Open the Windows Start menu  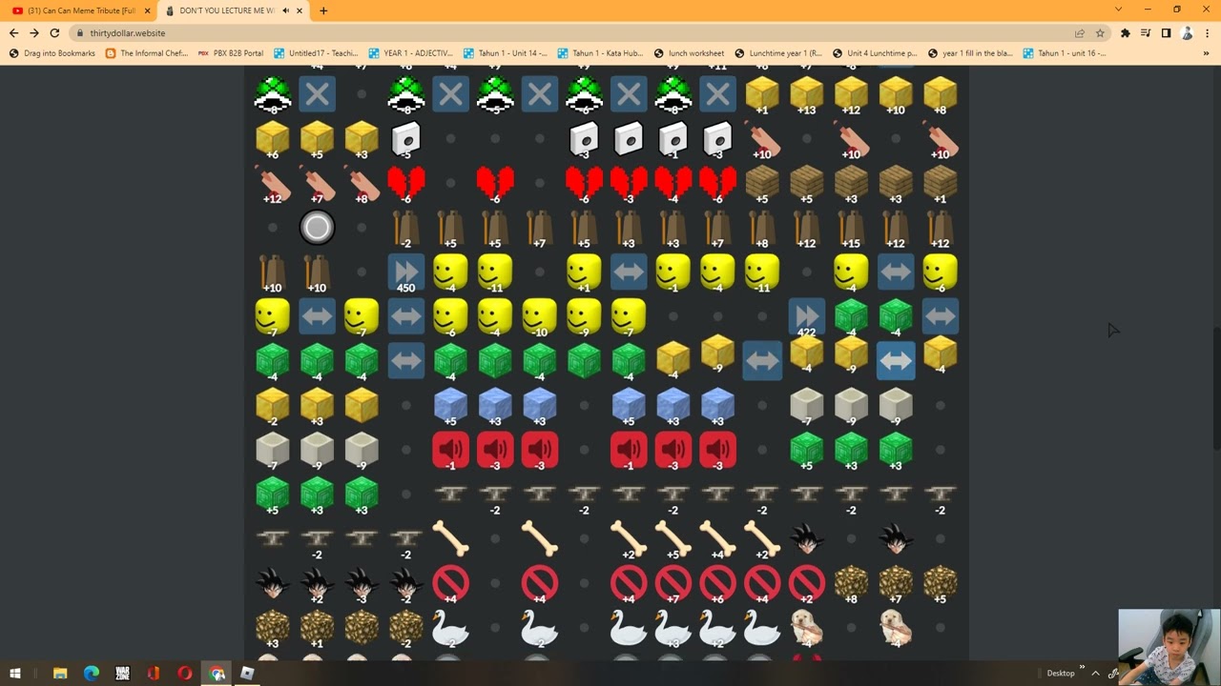[15, 674]
